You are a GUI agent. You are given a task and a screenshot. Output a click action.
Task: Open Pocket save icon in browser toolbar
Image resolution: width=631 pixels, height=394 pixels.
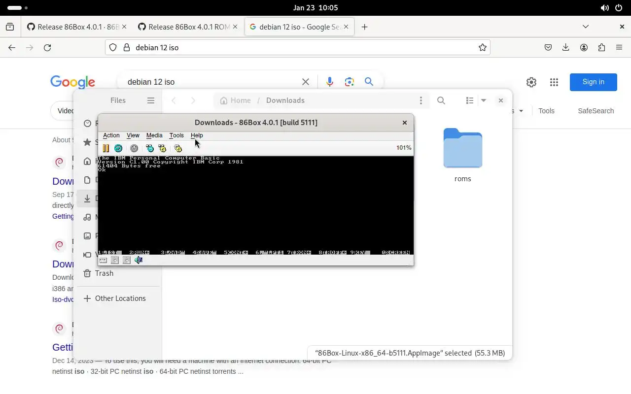coord(548,48)
